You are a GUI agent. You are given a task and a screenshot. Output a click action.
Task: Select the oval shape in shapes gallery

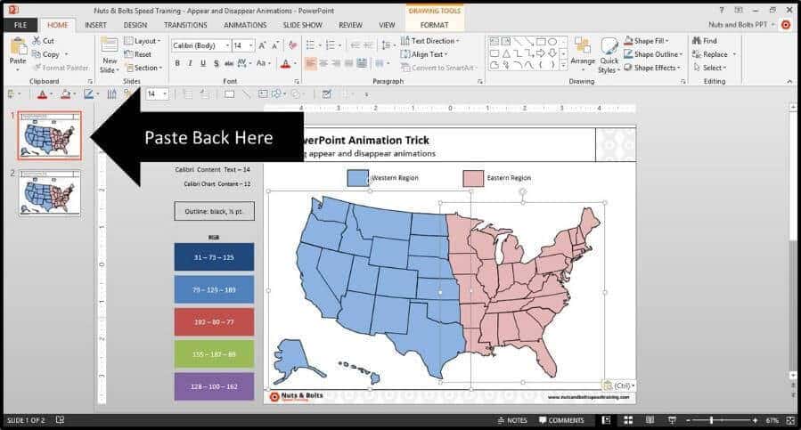552,41
